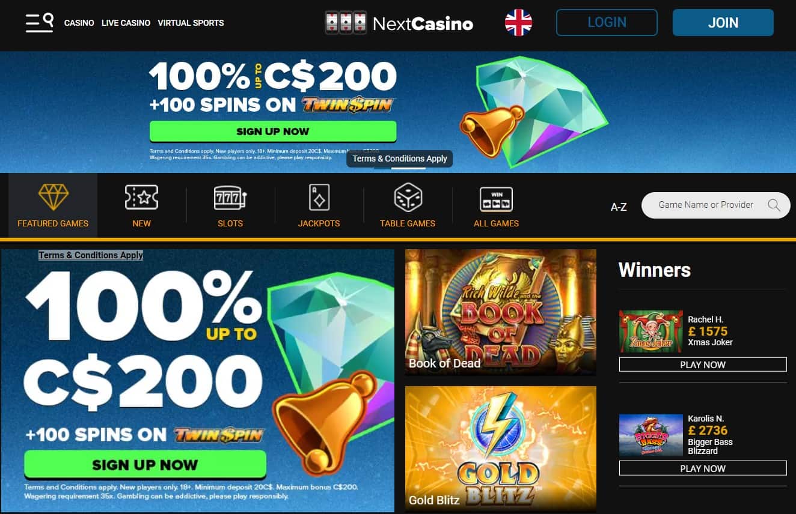Go to Virtual Sports menu item

click(191, 23)
